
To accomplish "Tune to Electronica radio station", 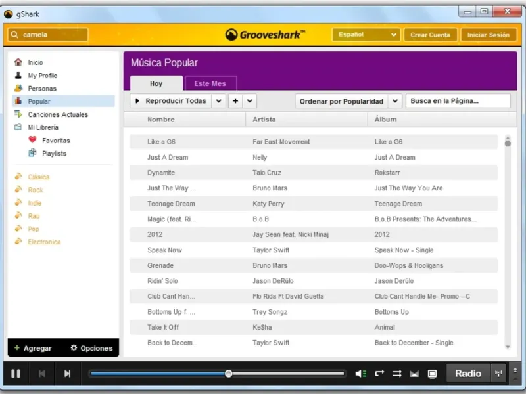I will coord(44,242).
